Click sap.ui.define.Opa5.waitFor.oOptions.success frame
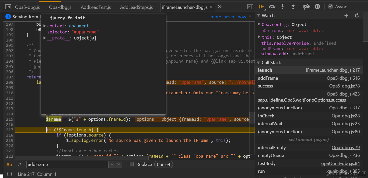368x178 pixels. [309, 97]
